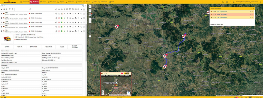This screenshot has width=263, height=98.
Task: Click the Tracking Africa logo
Action: pyautogui.click(x=10, y=2)
